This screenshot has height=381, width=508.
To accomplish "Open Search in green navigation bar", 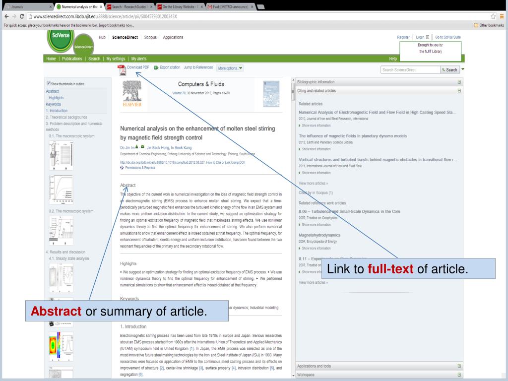I will 94,59.
